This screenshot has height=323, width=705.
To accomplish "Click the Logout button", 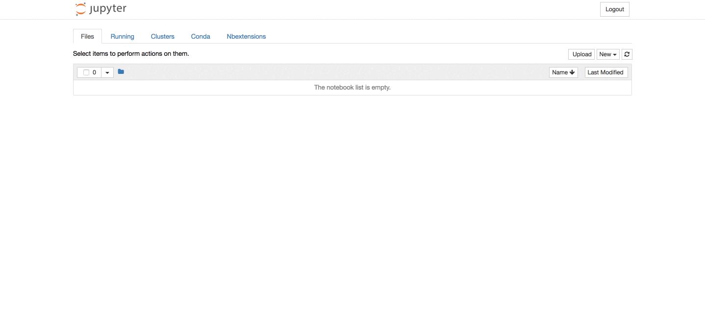I will pyautogui.click(x=614, y=9).
